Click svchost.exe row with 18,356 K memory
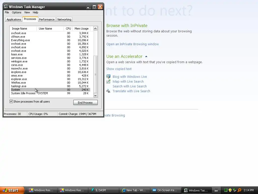 point(50,44)
